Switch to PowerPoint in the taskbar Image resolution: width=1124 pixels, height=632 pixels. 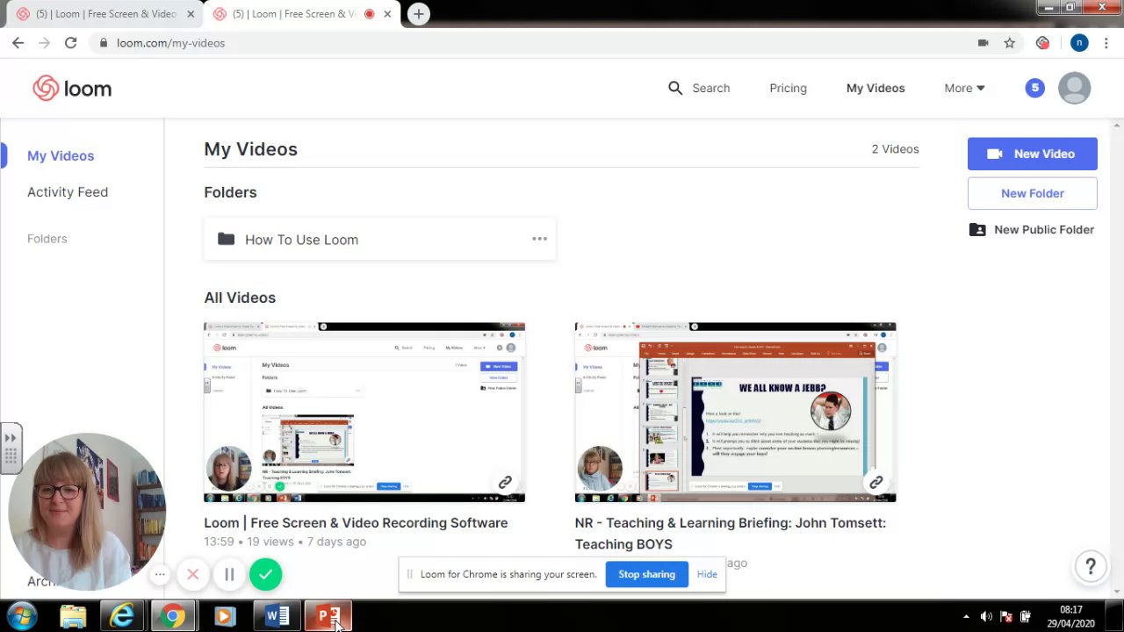click(328, 616)
